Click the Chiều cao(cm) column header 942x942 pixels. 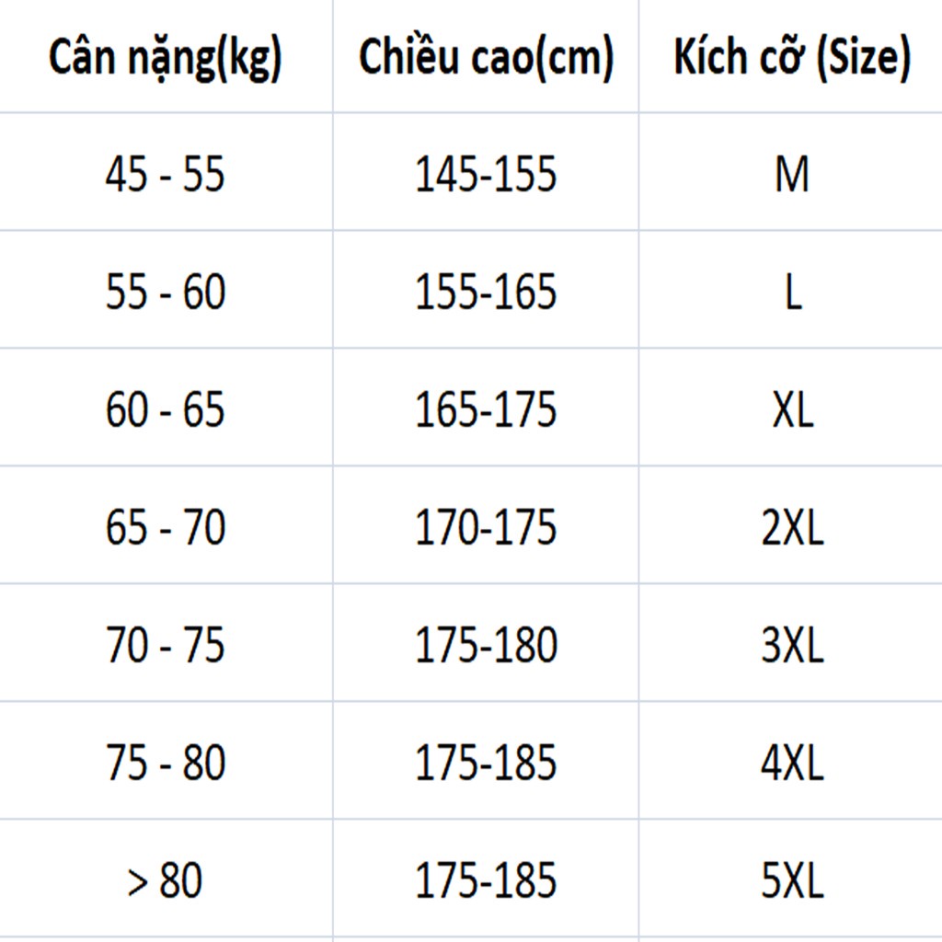(486, 59)
